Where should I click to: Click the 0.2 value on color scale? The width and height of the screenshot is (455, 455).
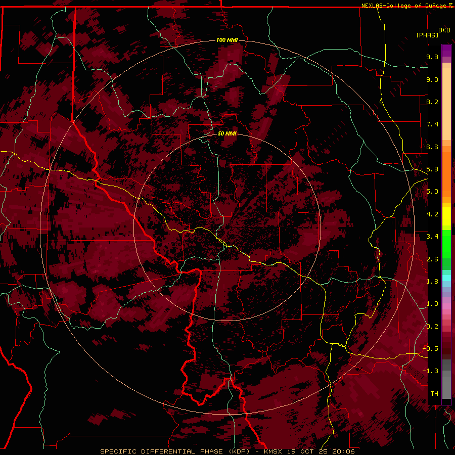click(x=432, y=327)
